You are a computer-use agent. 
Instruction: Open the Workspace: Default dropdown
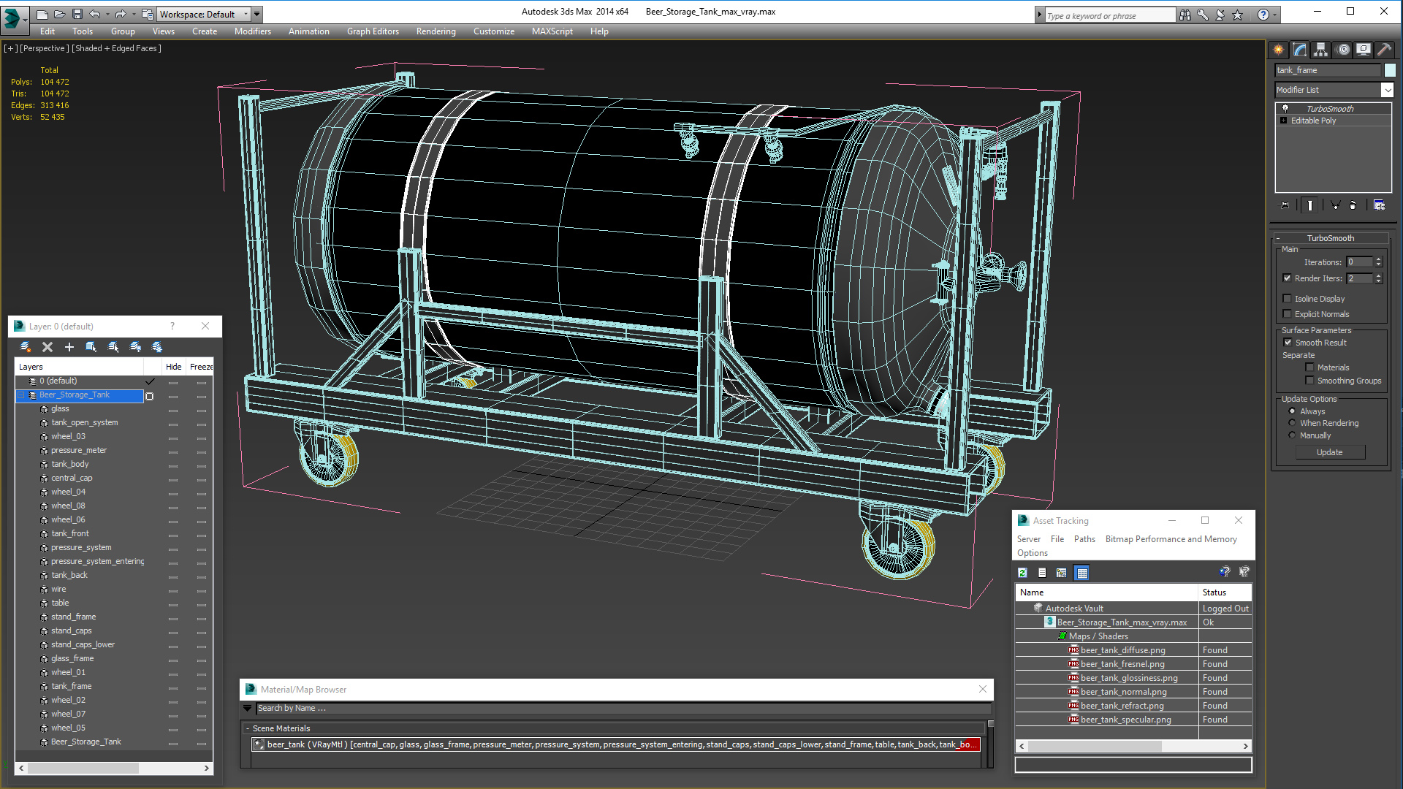pyautogui.click(x=203, y=14)
